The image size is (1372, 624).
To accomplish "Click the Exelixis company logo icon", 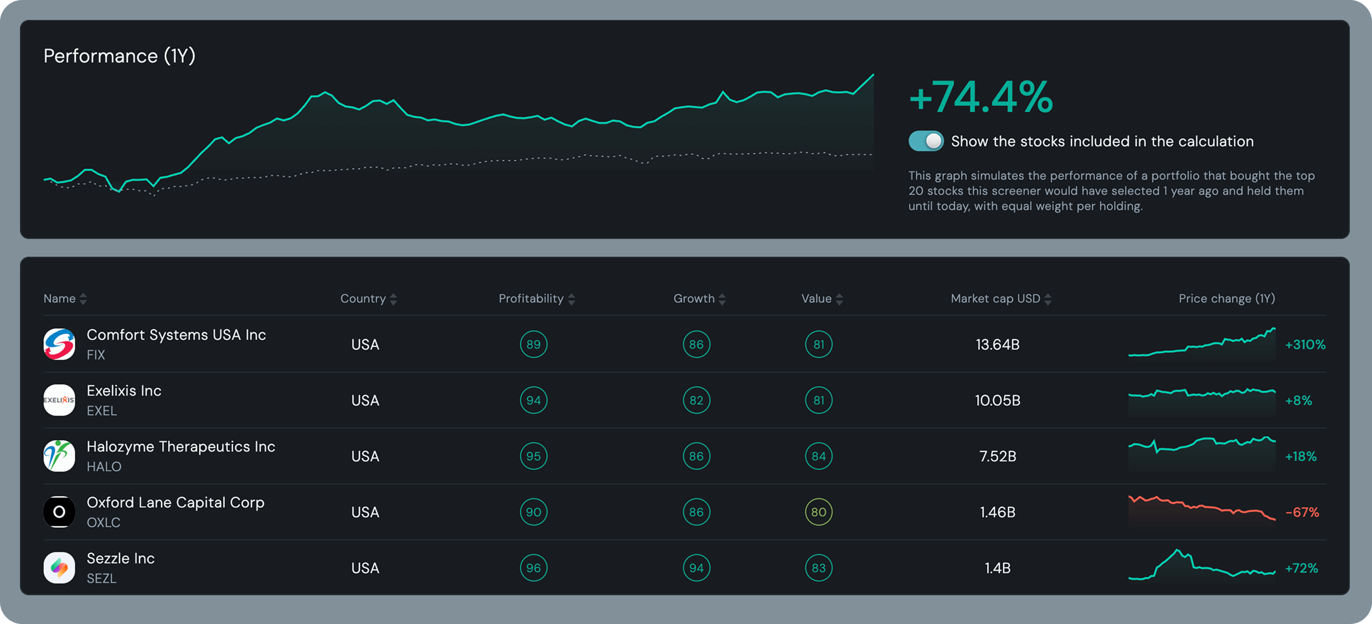I will point(59,400).
